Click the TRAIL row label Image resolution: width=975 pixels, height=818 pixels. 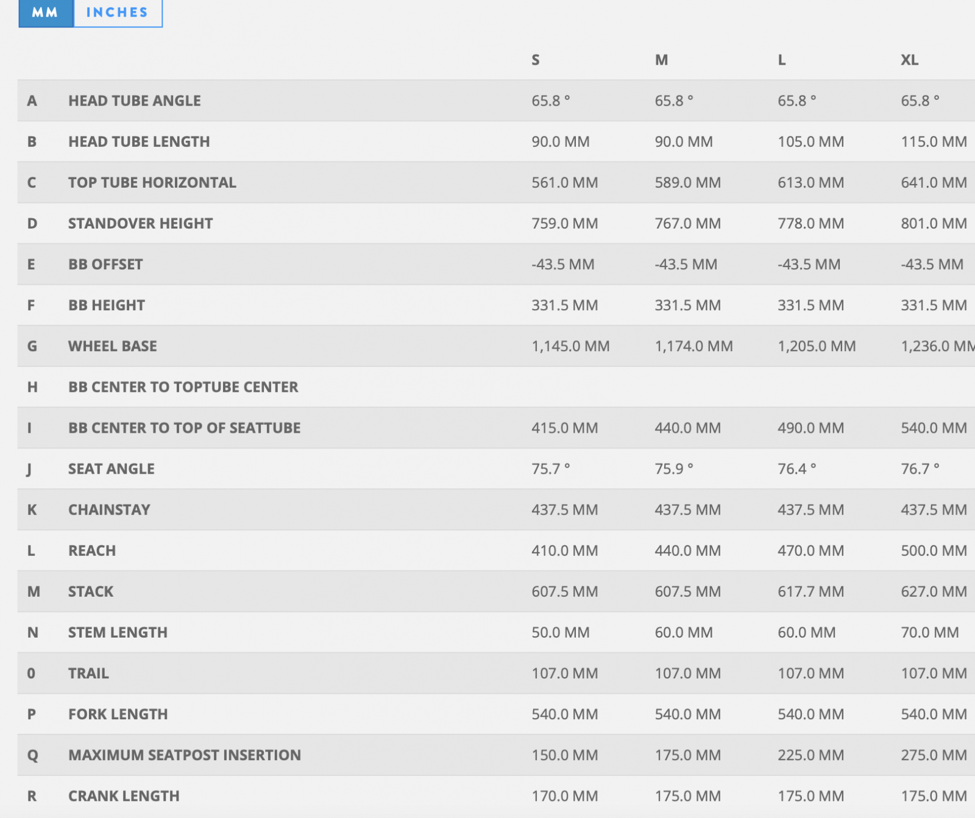click(x=88, y=673)
